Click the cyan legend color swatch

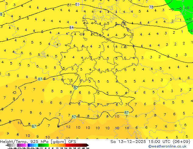pos(37,145)
